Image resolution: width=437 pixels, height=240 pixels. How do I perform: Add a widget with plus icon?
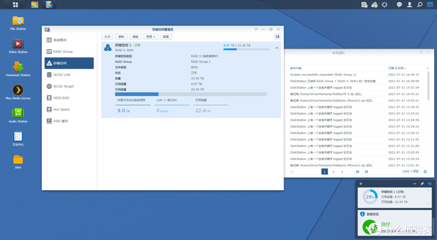(361, 184)
